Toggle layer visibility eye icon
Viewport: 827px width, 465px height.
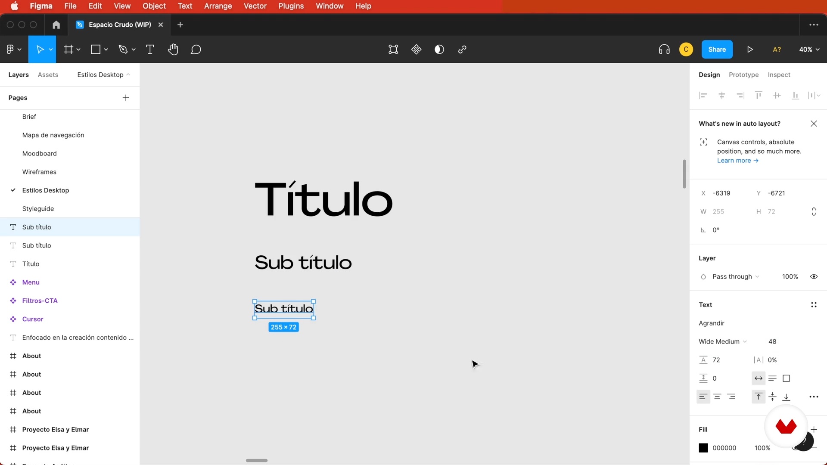[x=814, y=277]
